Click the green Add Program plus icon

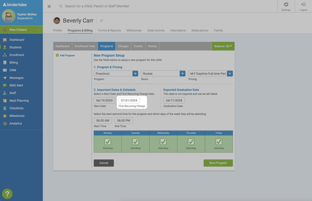coord(57,55)
